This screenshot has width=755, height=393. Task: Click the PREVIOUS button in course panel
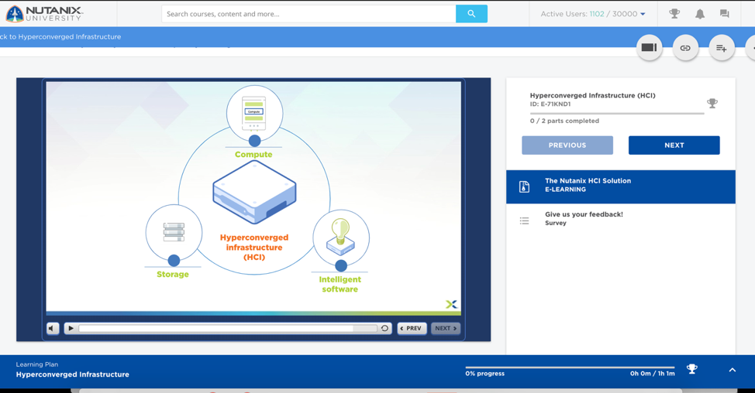click(x=567, y=145)
